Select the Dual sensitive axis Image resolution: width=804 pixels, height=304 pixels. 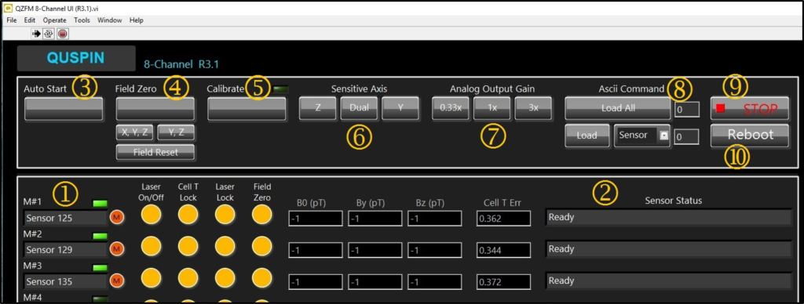(359, 108)
